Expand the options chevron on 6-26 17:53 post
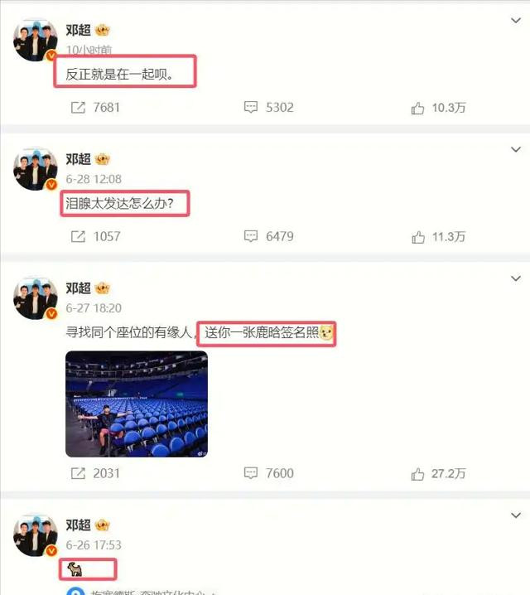This screenshot has width=530, height=595. point(516,515)
